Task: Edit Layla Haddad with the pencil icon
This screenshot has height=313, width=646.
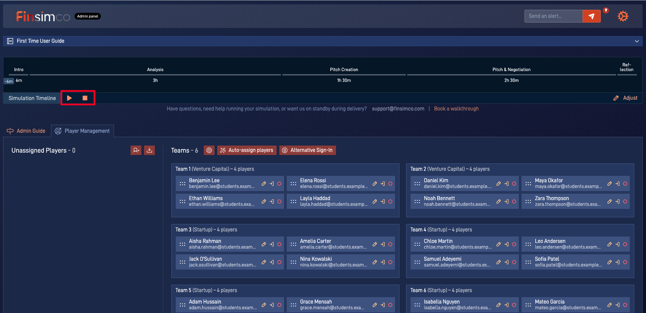Action: 375,201
